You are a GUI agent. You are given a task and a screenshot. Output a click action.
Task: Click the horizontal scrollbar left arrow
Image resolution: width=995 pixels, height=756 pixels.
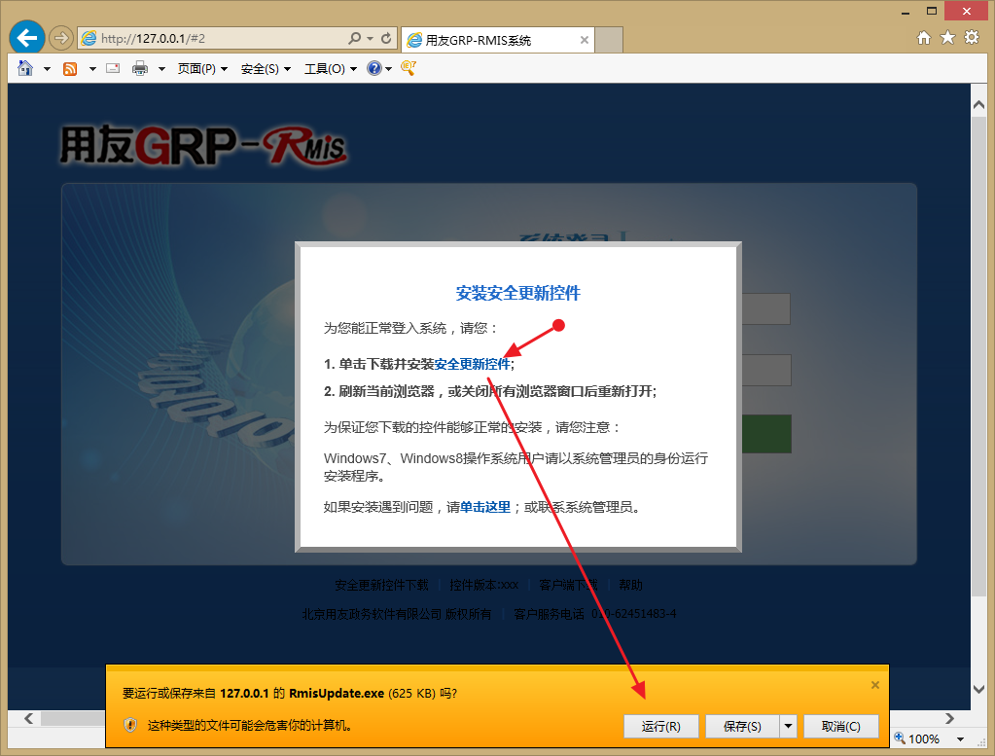(28, 718)
